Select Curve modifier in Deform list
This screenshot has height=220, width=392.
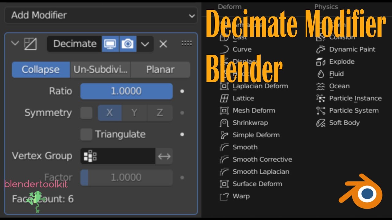[x=242, y=49]
